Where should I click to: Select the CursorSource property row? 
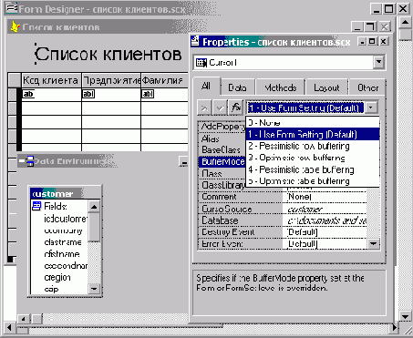click(x=283, y=209)
